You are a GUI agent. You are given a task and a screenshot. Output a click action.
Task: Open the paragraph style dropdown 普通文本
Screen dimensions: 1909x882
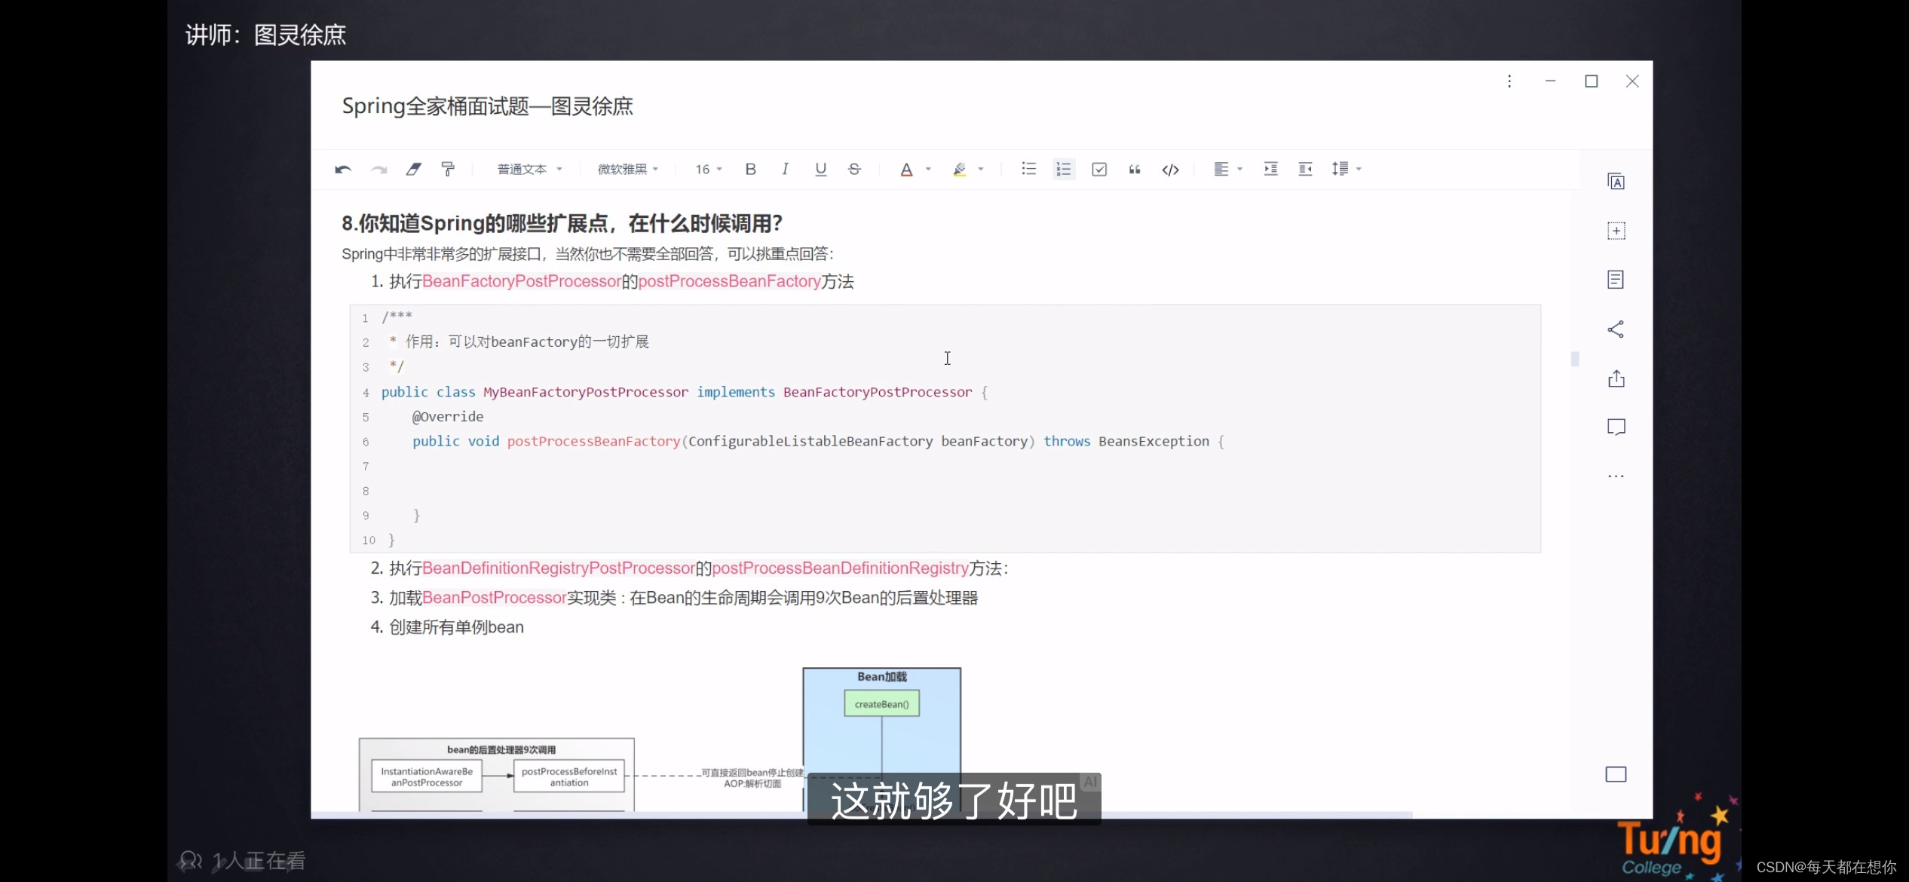529,169
